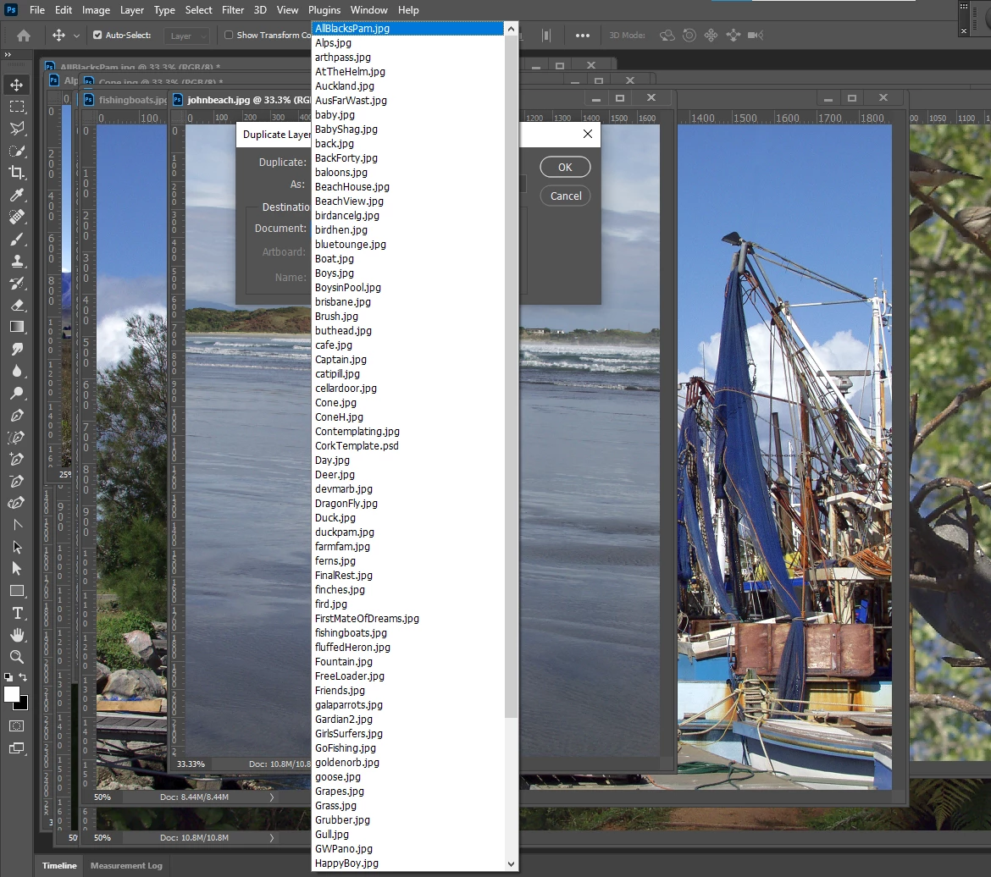Select the Hand tool

coord(17,635)
